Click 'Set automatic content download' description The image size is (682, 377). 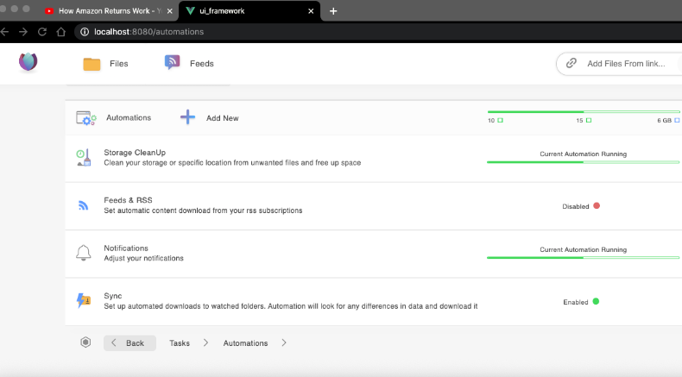point(203,210)
